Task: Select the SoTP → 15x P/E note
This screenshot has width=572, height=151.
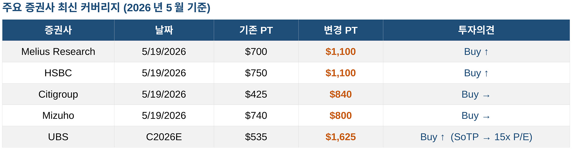Action: (x=491, y=137)
